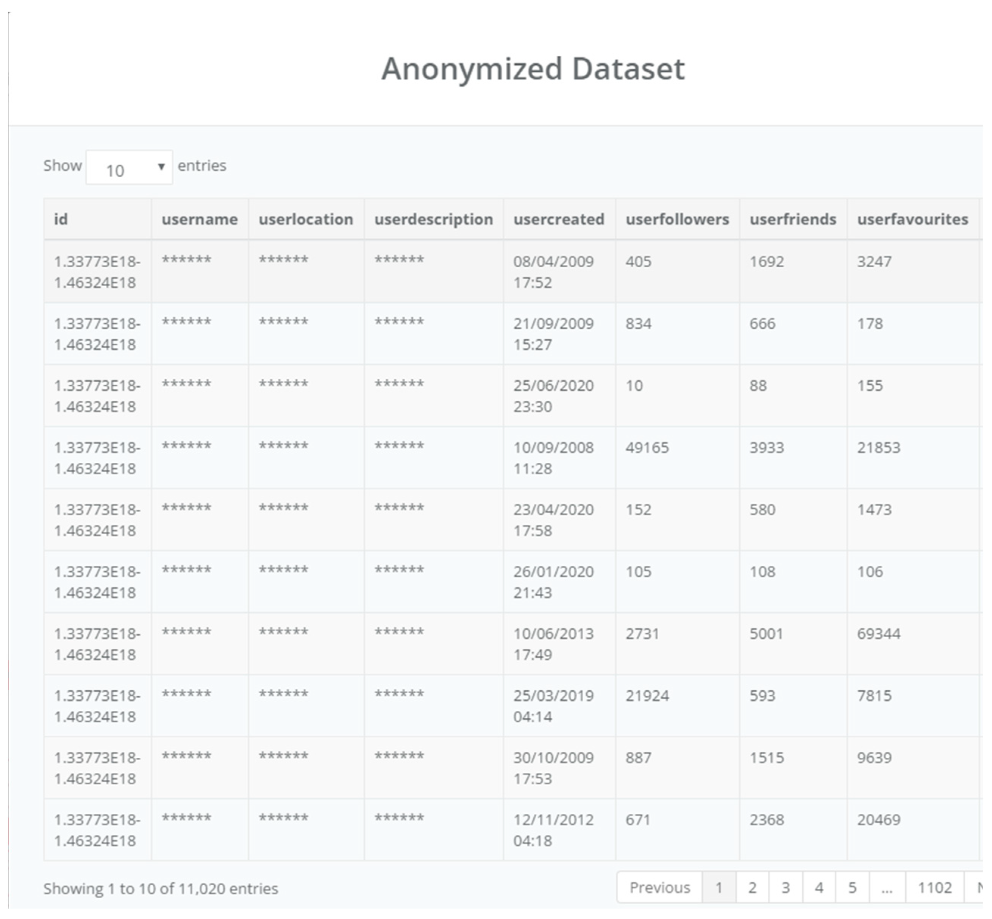Sort by userfavourites column header

point(912,219)
